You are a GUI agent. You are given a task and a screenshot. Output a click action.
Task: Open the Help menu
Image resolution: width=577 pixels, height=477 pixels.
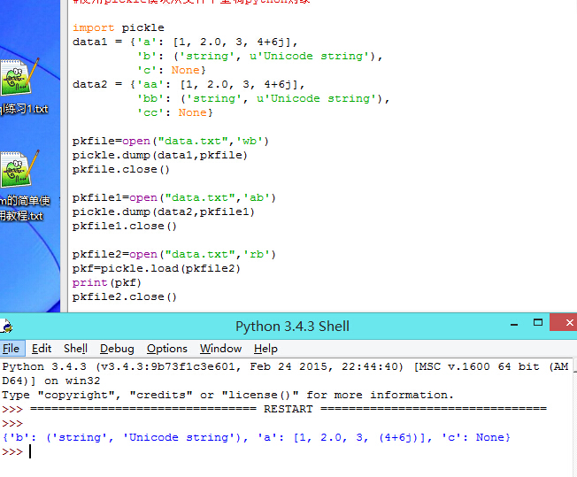[x=265, y=349]
